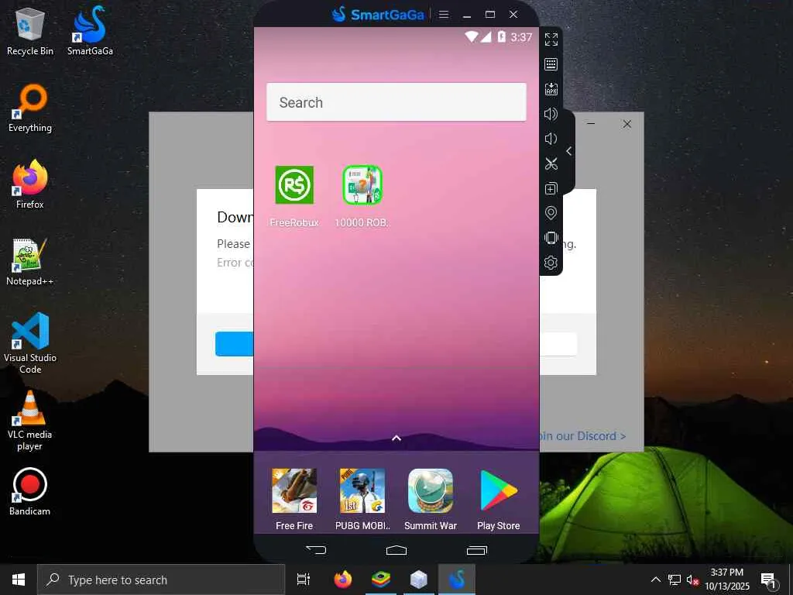The width and height of the screenshot is (793, 595).
Task: Select the Bandicam desktop shortcut
Action: 30,492
